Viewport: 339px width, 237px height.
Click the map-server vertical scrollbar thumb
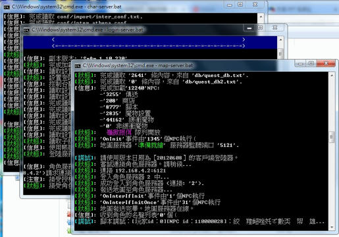(332, 137)
